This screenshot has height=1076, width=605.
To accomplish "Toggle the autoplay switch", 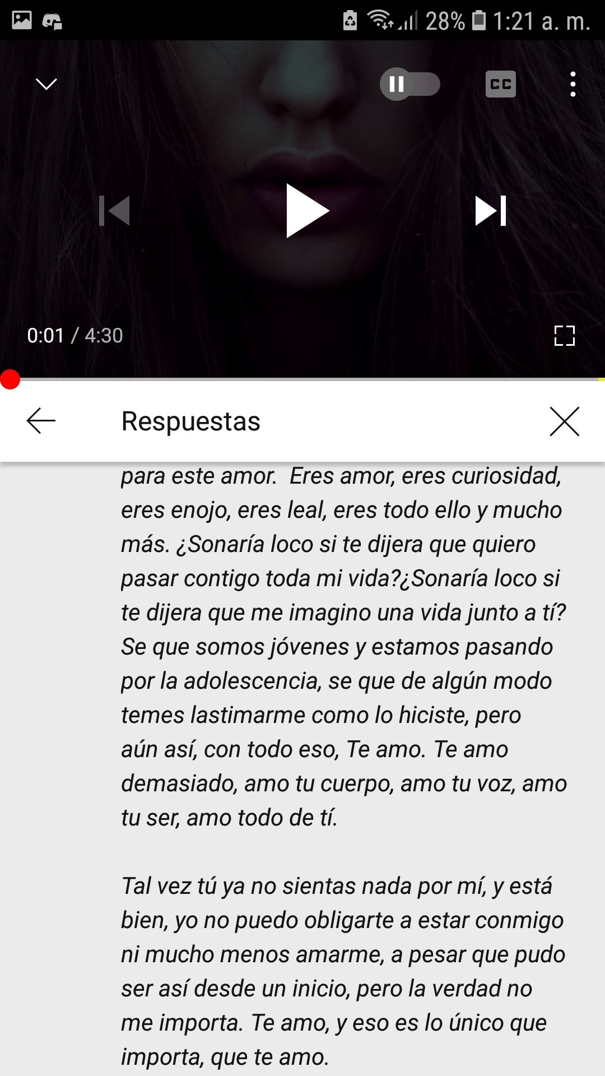I will [x=409, y=84].
